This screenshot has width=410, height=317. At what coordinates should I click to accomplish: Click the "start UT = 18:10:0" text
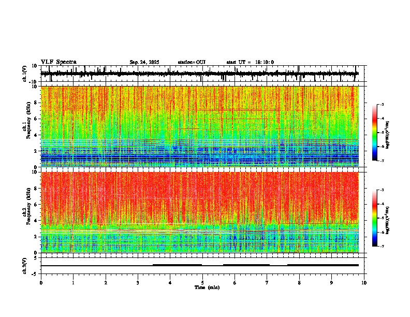pyautogui.click(x=250, y=62)
